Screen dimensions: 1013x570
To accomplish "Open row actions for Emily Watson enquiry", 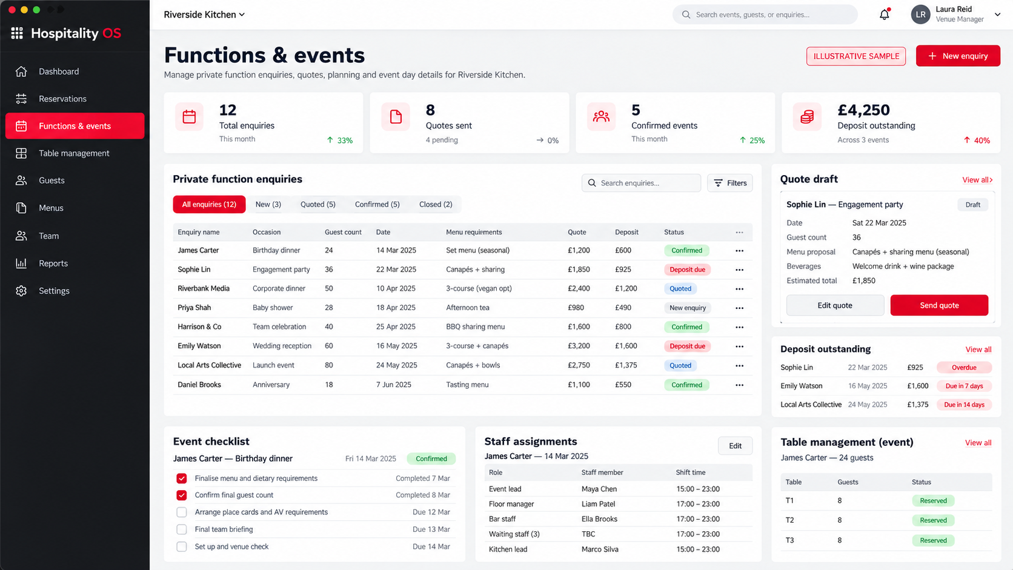I will pos(739,346).
